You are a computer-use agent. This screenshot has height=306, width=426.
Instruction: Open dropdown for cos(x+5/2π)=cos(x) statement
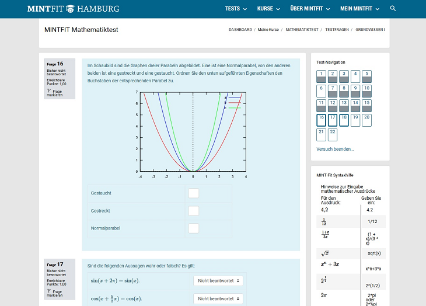(218, 299)
